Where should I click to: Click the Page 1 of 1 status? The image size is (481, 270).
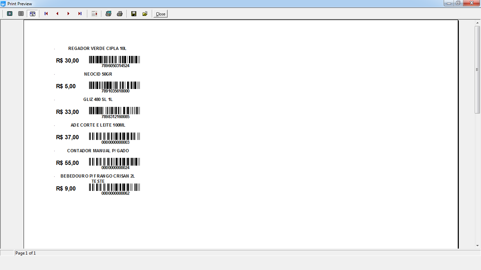(x=25, y=253)
